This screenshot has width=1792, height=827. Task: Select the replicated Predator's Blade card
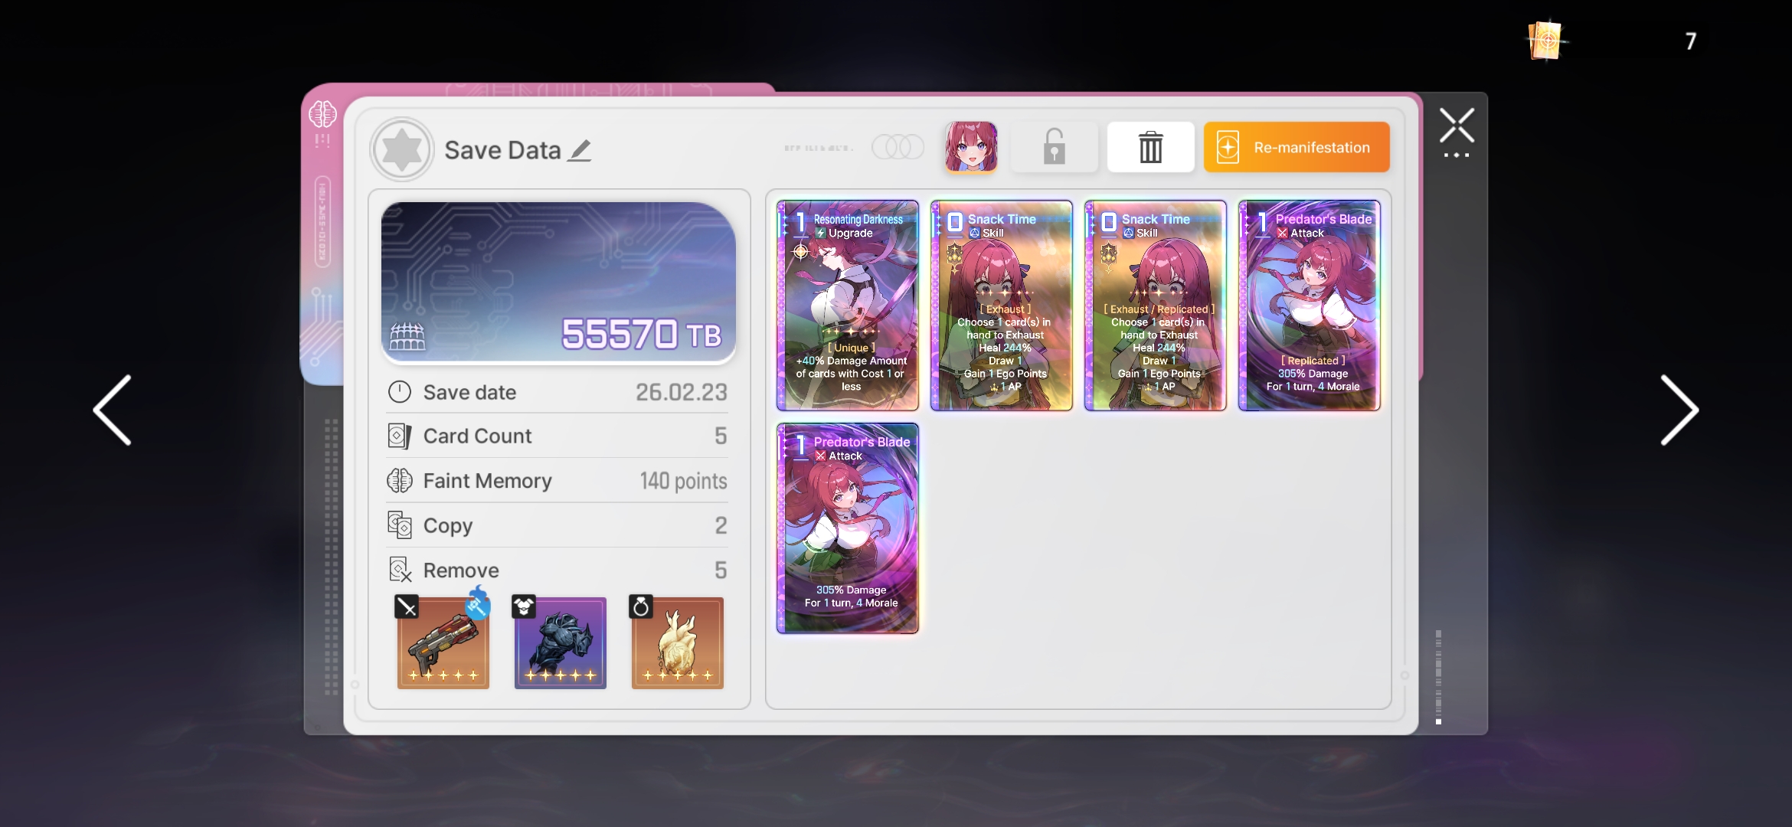1309,306
